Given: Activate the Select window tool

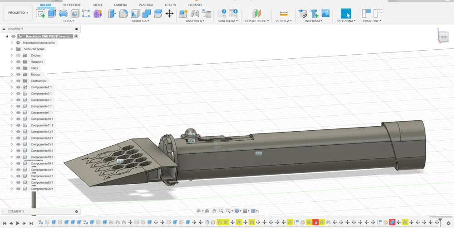Looking at the screenshot, I should pos(345,13).
